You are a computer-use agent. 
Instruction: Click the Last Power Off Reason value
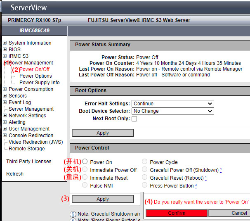click(173, 75)
